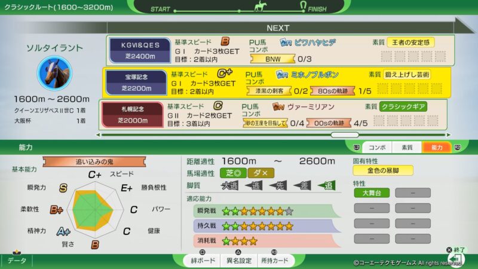Click the 逃 running style arrow
This screenshot has width=478, height=269.
coord(253,185)
